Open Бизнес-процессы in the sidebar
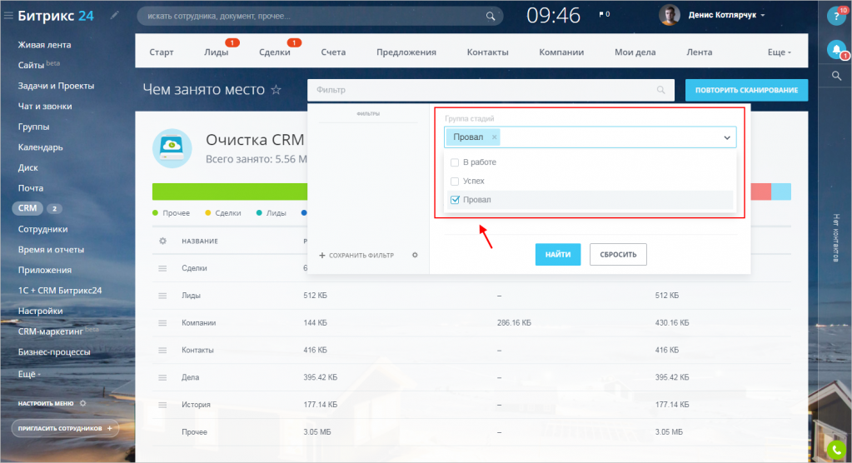Screen dimensions: 852x463 pos(54,352)
